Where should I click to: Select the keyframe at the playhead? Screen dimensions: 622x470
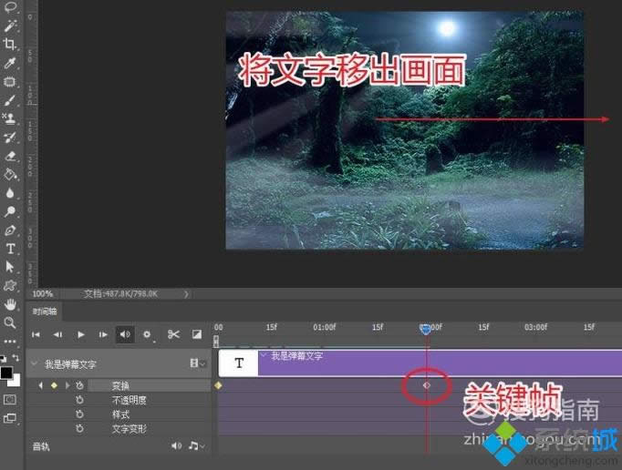(427, 385)
